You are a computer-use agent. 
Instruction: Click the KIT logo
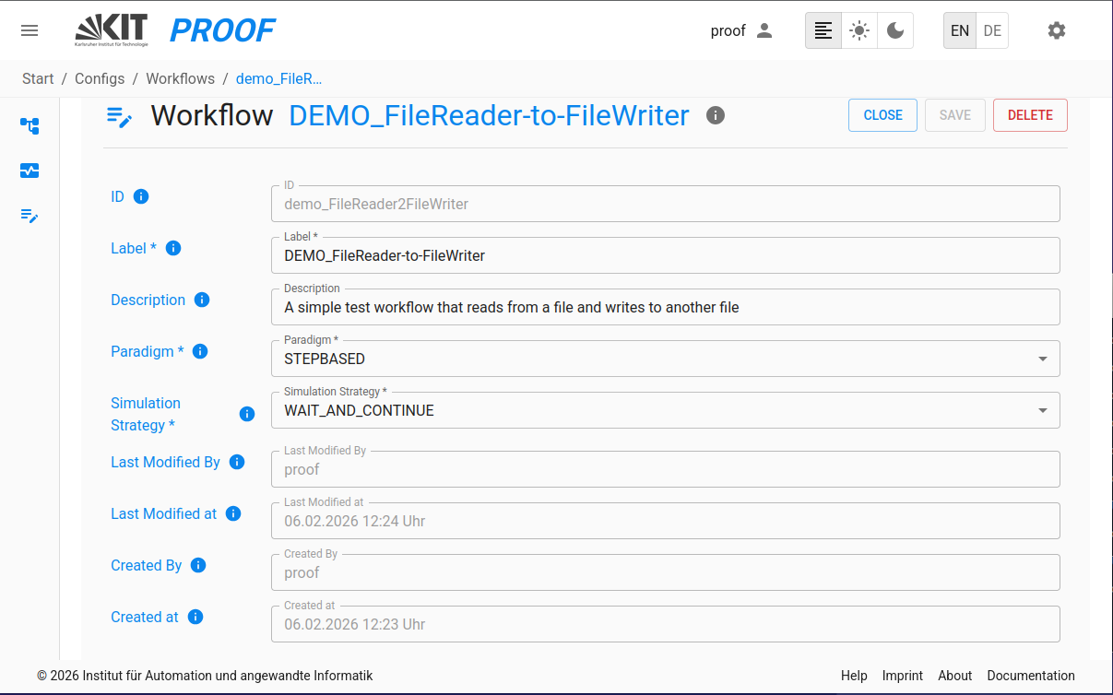pos(111,30)
